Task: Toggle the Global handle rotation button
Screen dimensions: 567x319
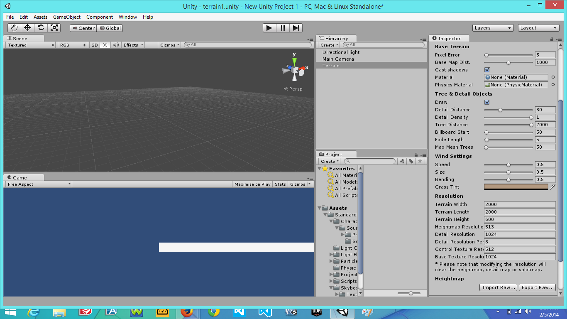Action: click(110, 28)
